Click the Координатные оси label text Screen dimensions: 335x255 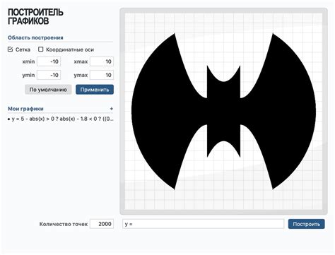70,49
